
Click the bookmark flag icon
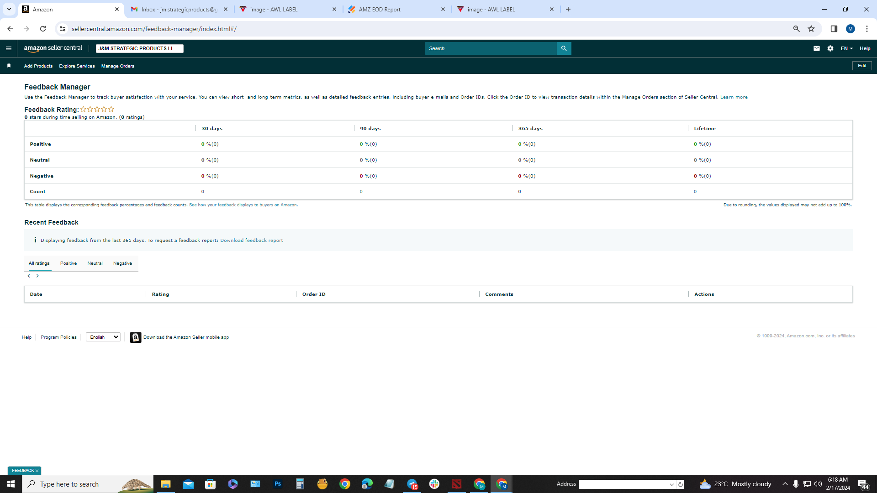click(x=9, y=66)
